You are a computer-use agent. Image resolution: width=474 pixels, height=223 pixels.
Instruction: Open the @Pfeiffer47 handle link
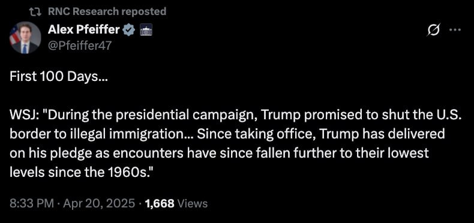click(80, 46)
